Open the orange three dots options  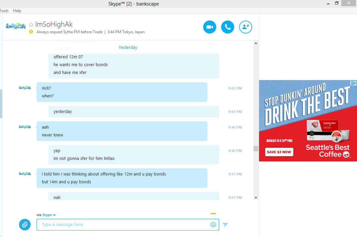pyautogui.click(x=213, y=214)
